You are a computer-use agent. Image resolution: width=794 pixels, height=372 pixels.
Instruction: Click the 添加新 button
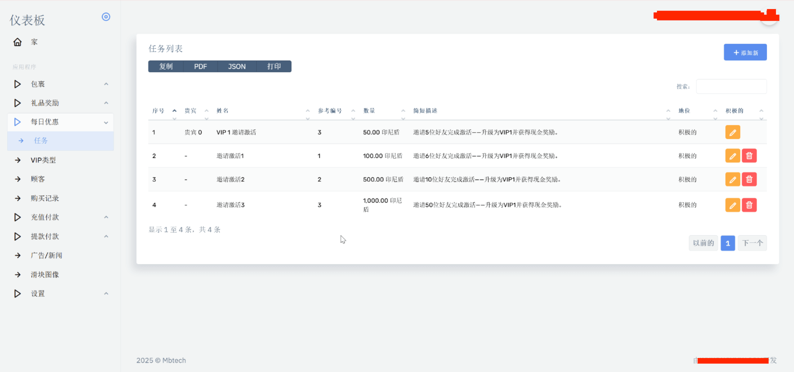tap(745, 52)
